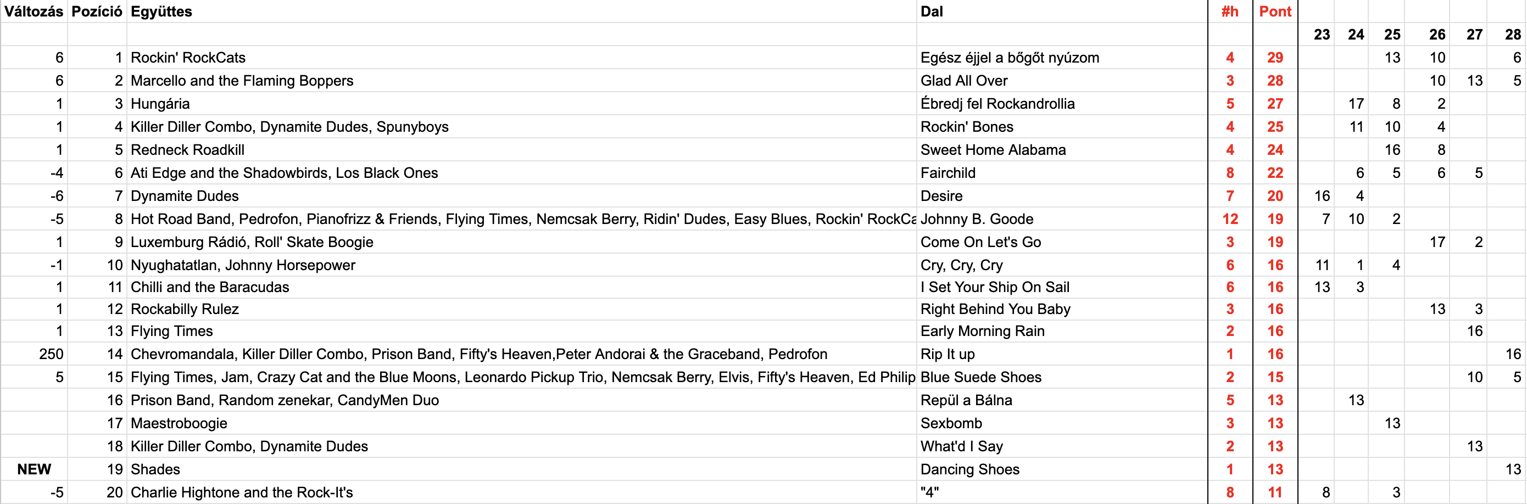This screenshot has height=504, width=1527.
Task: Select week 23 column header
Action: (1322, 35)
